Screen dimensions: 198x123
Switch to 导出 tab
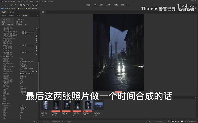tap(19, 16)
